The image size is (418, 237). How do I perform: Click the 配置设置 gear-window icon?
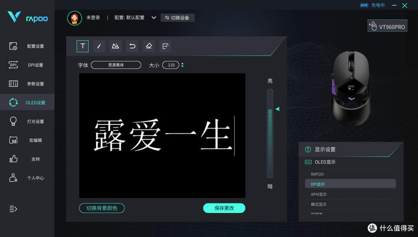tap(13, 46)
